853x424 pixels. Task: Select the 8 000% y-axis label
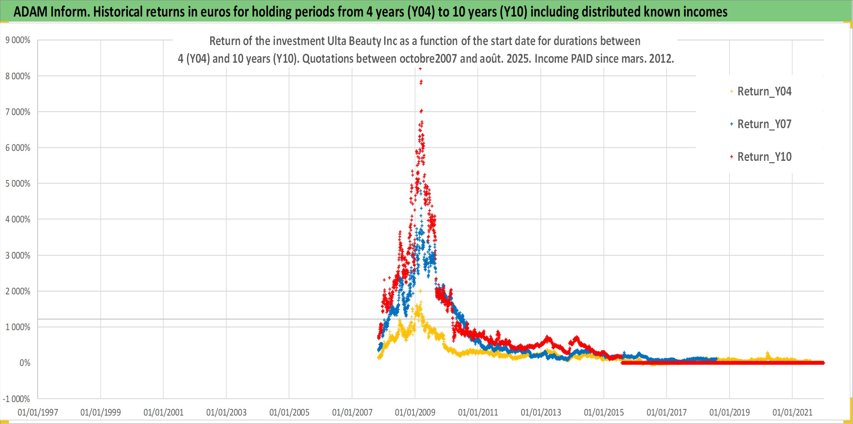[18, 76]
